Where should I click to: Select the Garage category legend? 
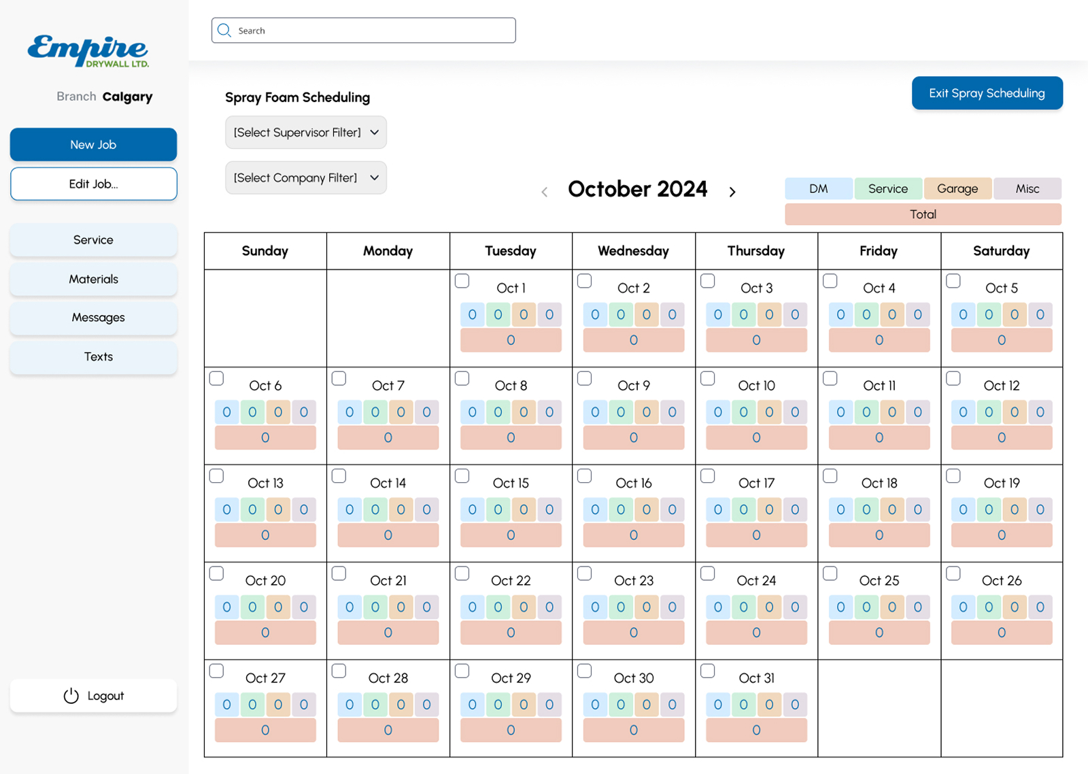tap(957, 188)
